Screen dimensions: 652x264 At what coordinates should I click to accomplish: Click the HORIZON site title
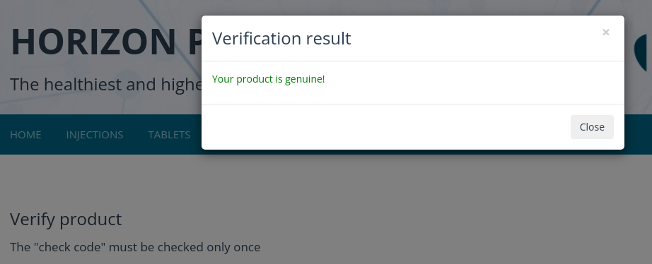[106, 42]
